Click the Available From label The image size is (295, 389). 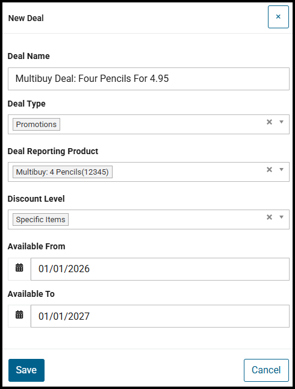[x=36, y=247]
